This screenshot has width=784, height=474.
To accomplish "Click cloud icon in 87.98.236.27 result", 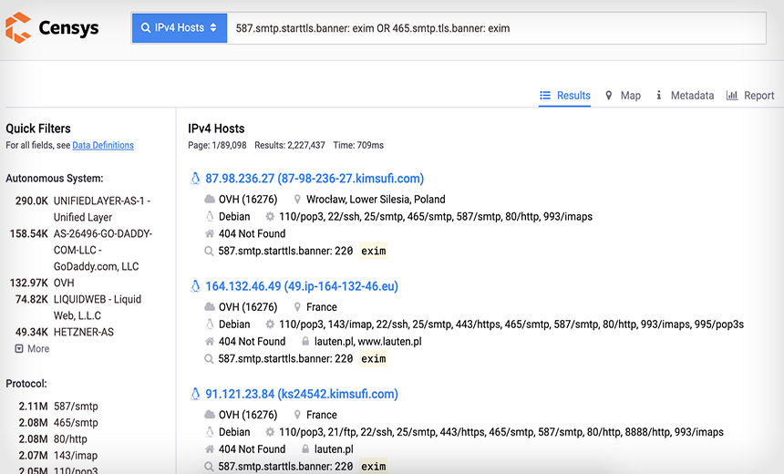I will [x=210, y=200].
